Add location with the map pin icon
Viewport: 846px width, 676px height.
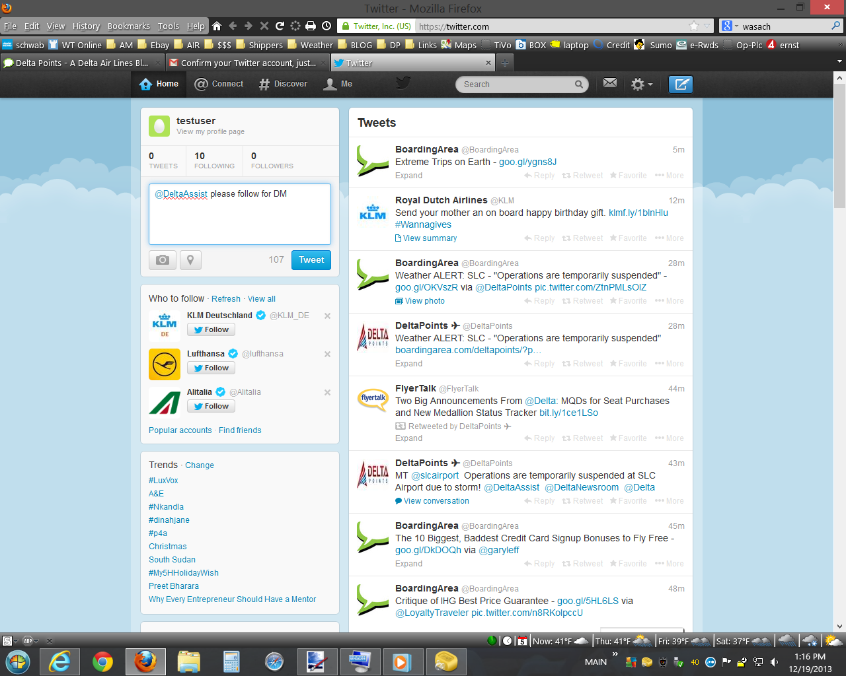click(190, 260)
